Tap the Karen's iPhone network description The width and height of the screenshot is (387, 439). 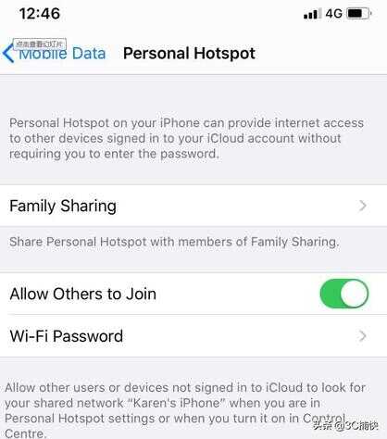pos(185,410)
